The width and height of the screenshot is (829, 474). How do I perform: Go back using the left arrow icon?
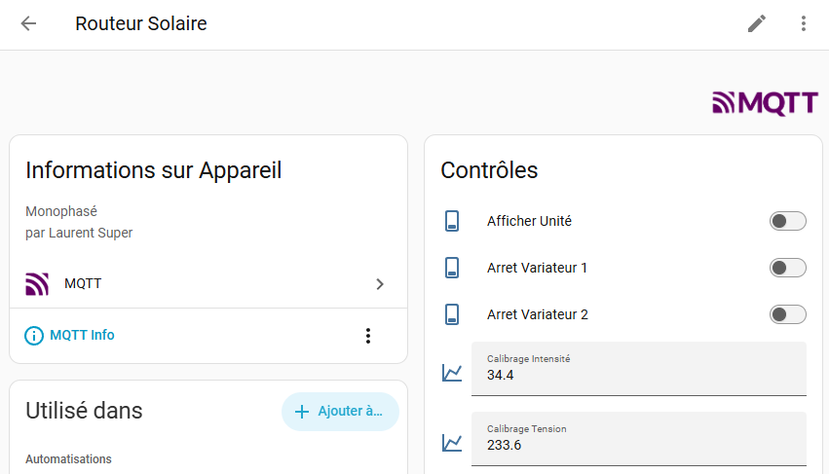(28, 23)
